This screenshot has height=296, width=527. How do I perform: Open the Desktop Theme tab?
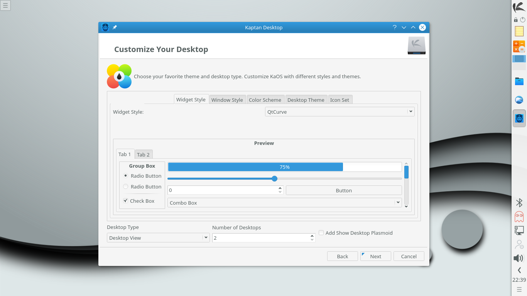(306, 100)
